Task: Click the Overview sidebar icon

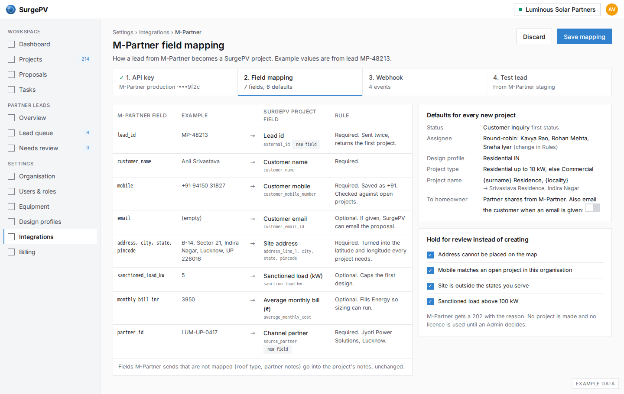Action: [11, 118]
